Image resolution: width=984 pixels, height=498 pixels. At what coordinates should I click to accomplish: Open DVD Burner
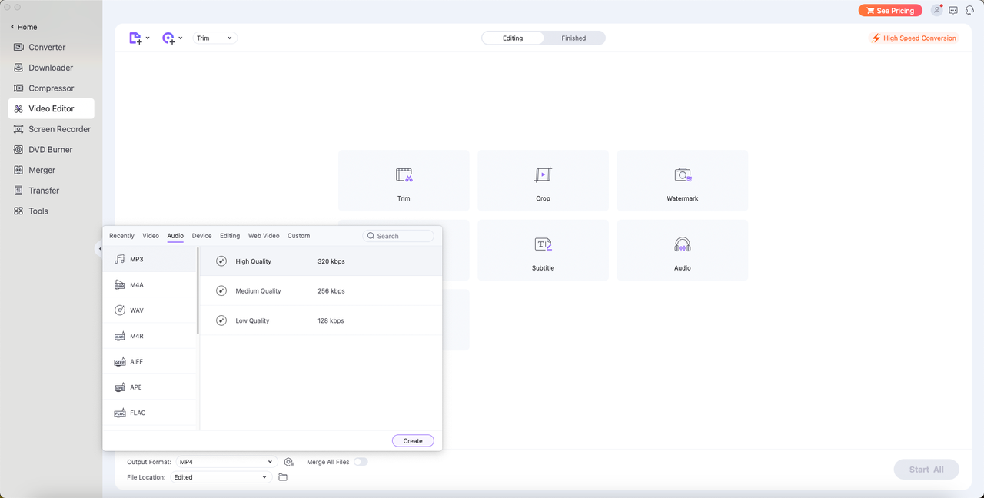coord(51,150)
